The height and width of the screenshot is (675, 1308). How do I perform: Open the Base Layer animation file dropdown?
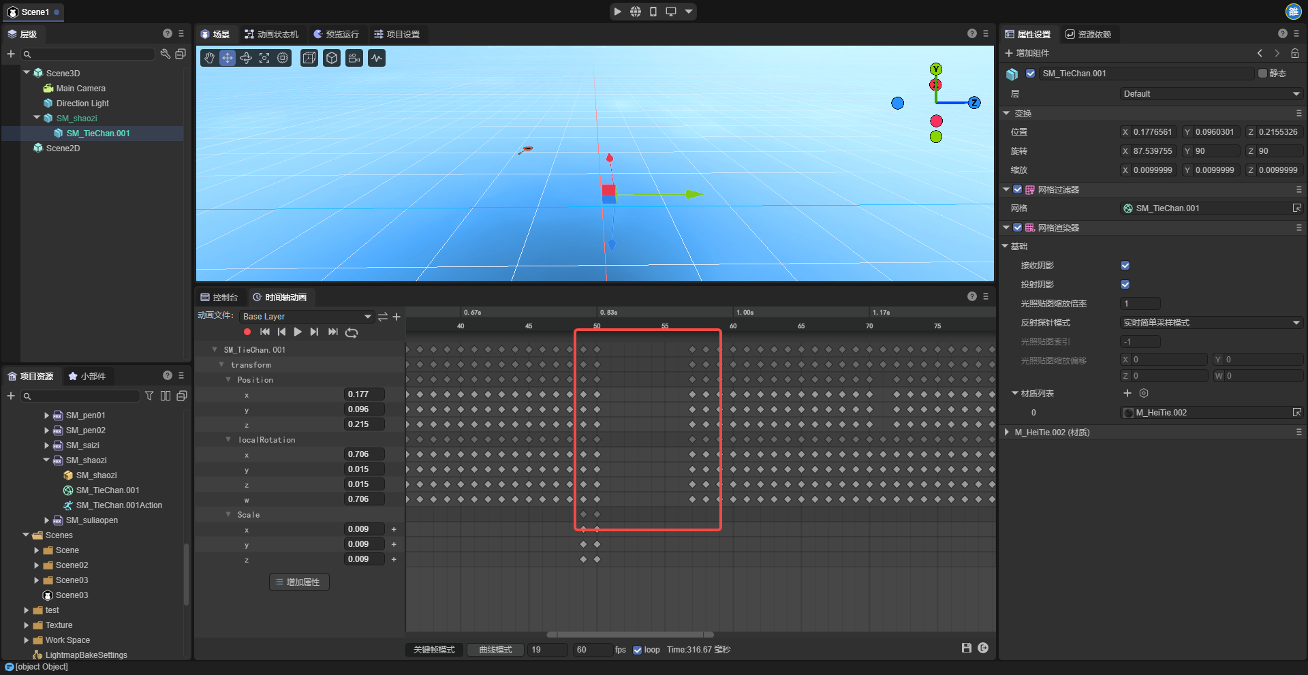tap(307, 317)
